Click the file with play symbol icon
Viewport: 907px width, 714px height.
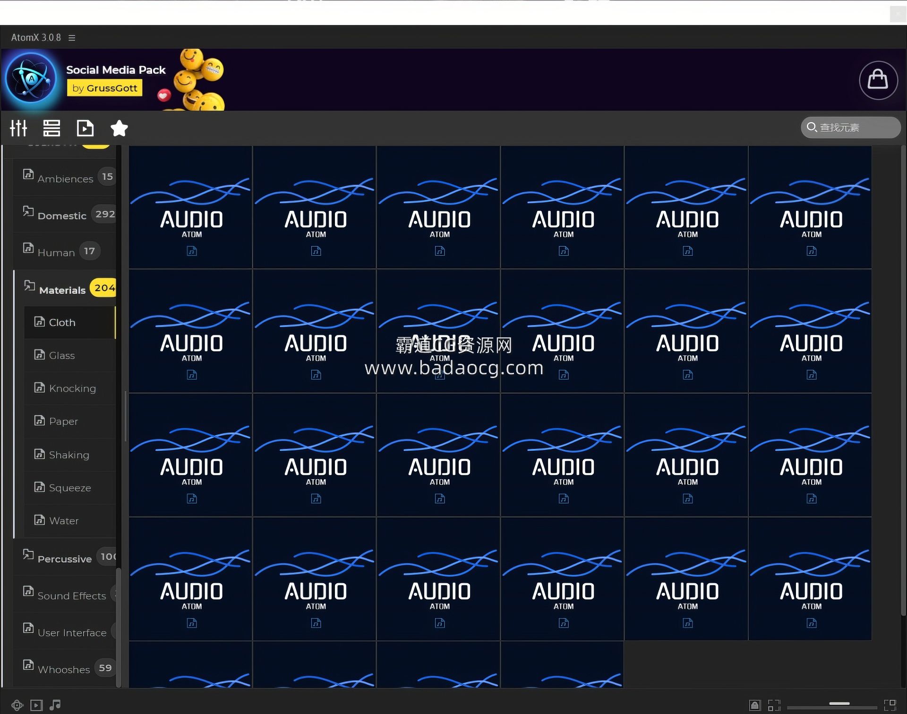85,128
